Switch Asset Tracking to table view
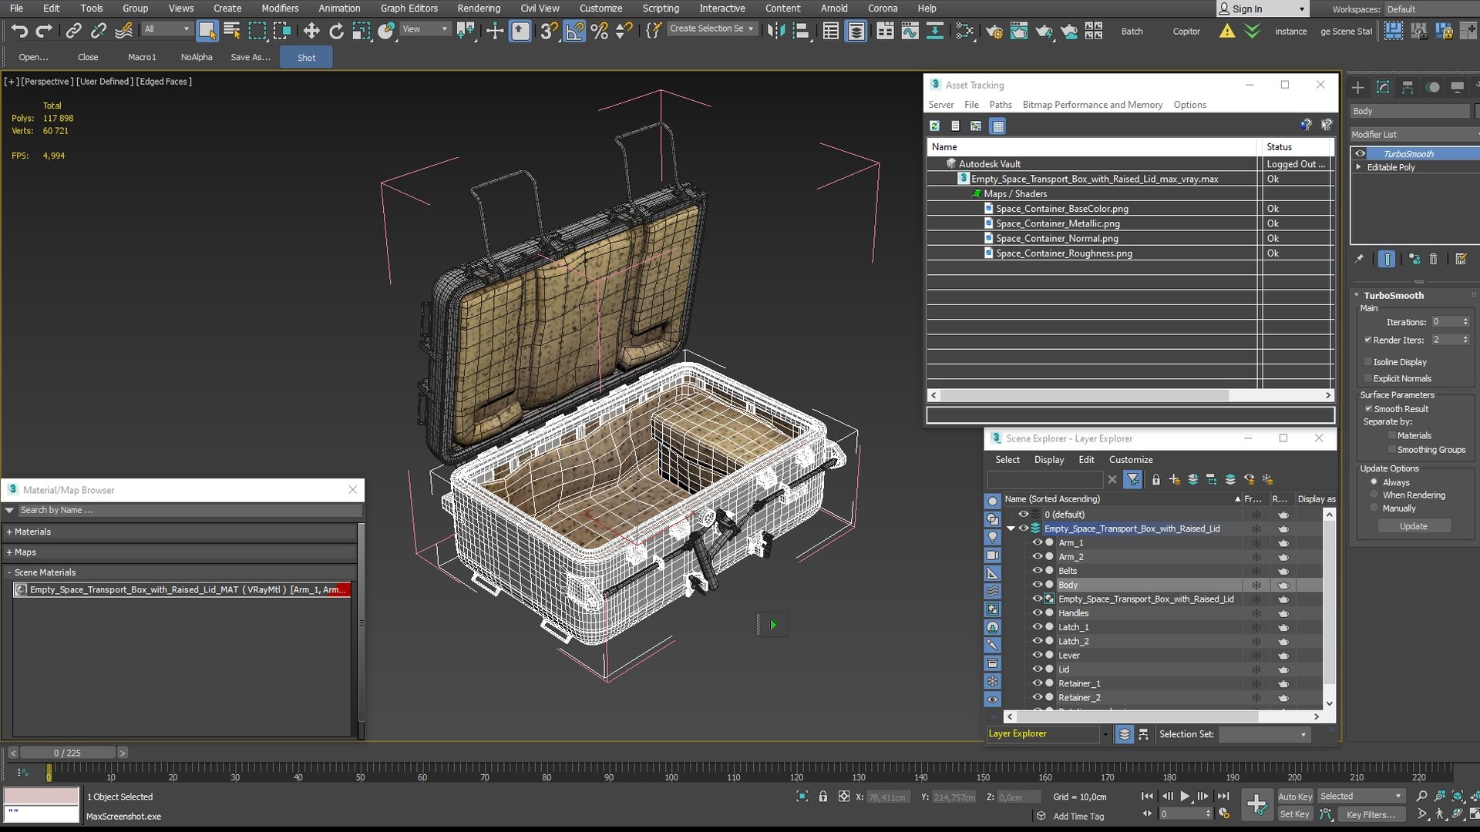The height and width of the screenshot is (832, 1480). click(998, 126)
